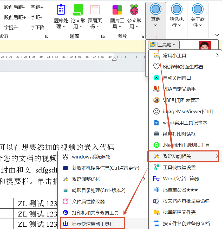Open 系统调整优化 submenu
Image resolution: width=222 pixels, height=229 pixels.
[x=103, y=179]
